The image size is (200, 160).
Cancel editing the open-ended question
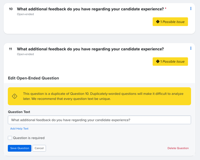pyautogui.click(x=39, y=148)
